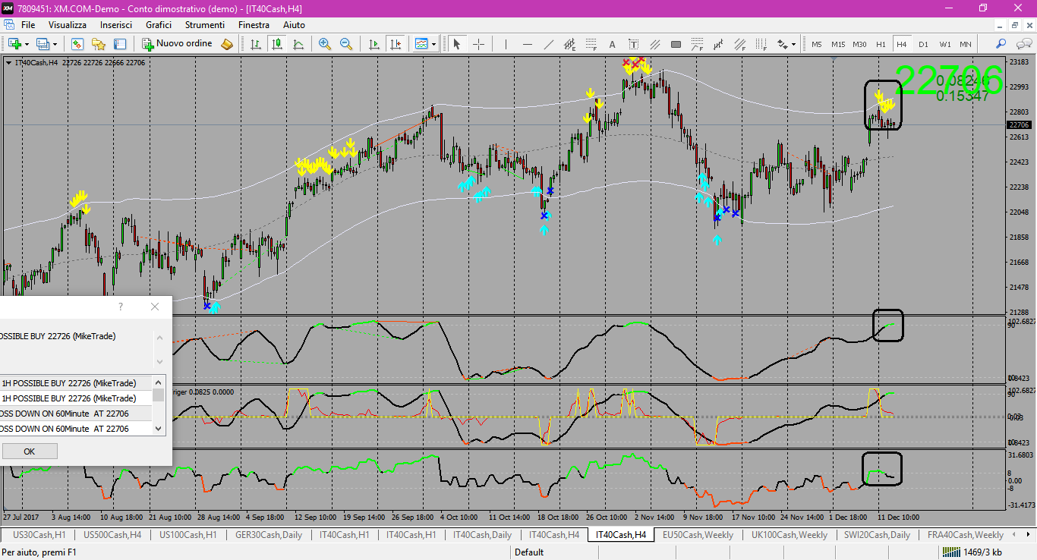
Task: Switch to the US30Cash,H1 chart tab
Action: click(x=39, y=535)
